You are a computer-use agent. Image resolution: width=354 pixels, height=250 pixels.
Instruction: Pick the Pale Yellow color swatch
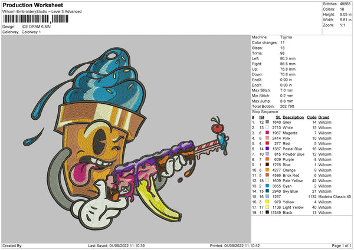point(267,180)
